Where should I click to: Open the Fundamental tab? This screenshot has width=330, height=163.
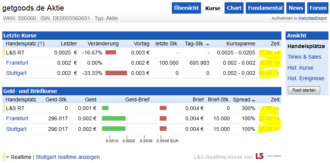[x=265, y=8]
